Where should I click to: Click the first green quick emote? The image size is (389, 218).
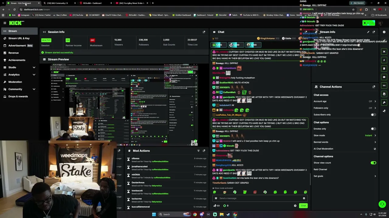click(x=215, y=192)
